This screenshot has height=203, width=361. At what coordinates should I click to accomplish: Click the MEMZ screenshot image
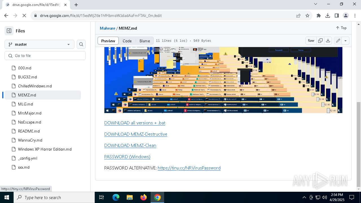pyautogui.click(x=223, y=80)
